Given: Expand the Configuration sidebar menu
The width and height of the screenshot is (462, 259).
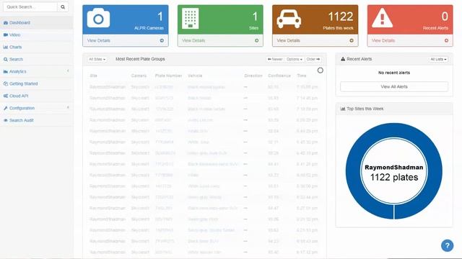Looking at the screenshot, I should pyautogui.click(x=37, y=108).
